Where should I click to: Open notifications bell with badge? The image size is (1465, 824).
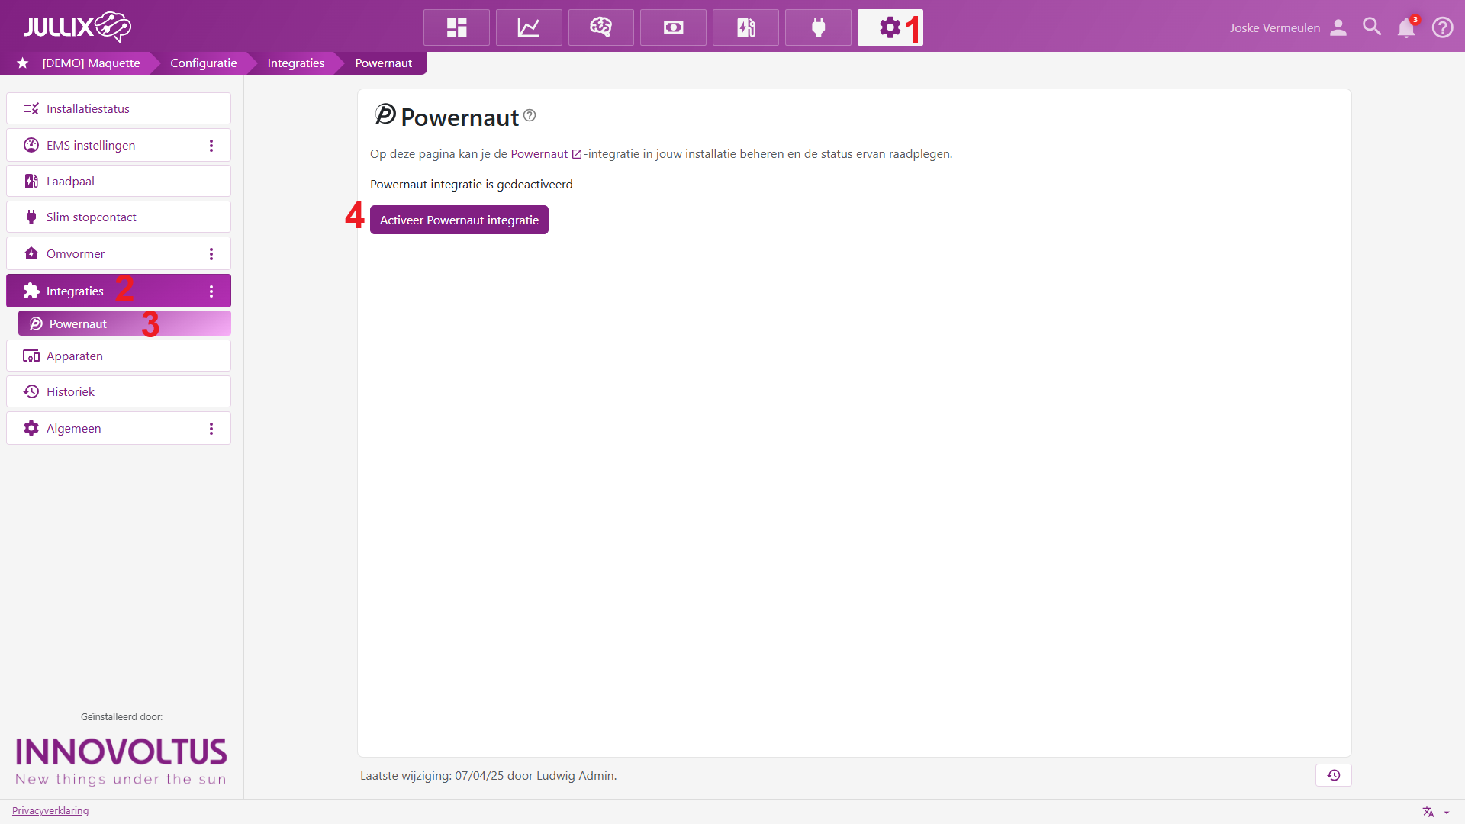(1406, 27)
